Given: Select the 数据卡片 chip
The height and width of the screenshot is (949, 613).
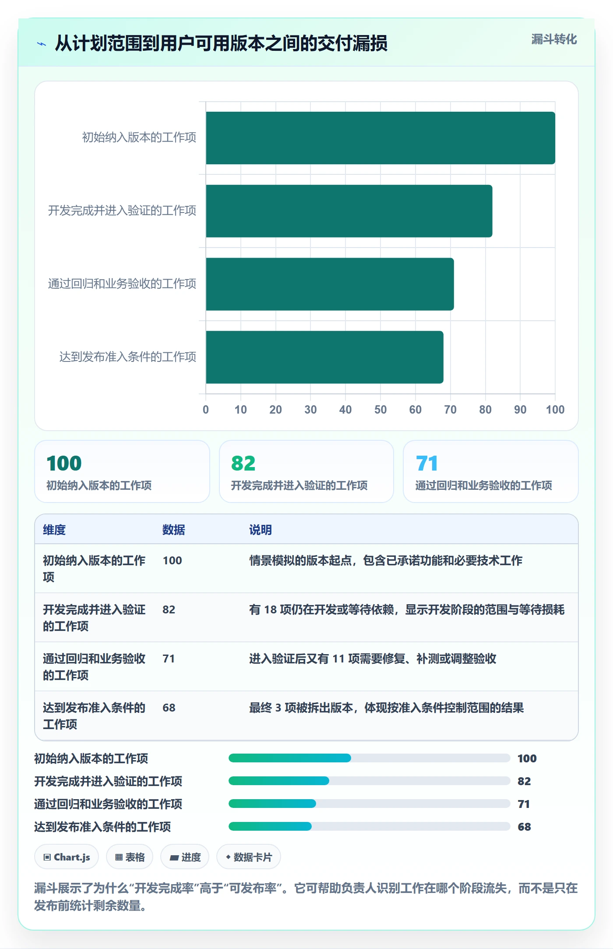Looking at the screenshot, I should 249,857.
